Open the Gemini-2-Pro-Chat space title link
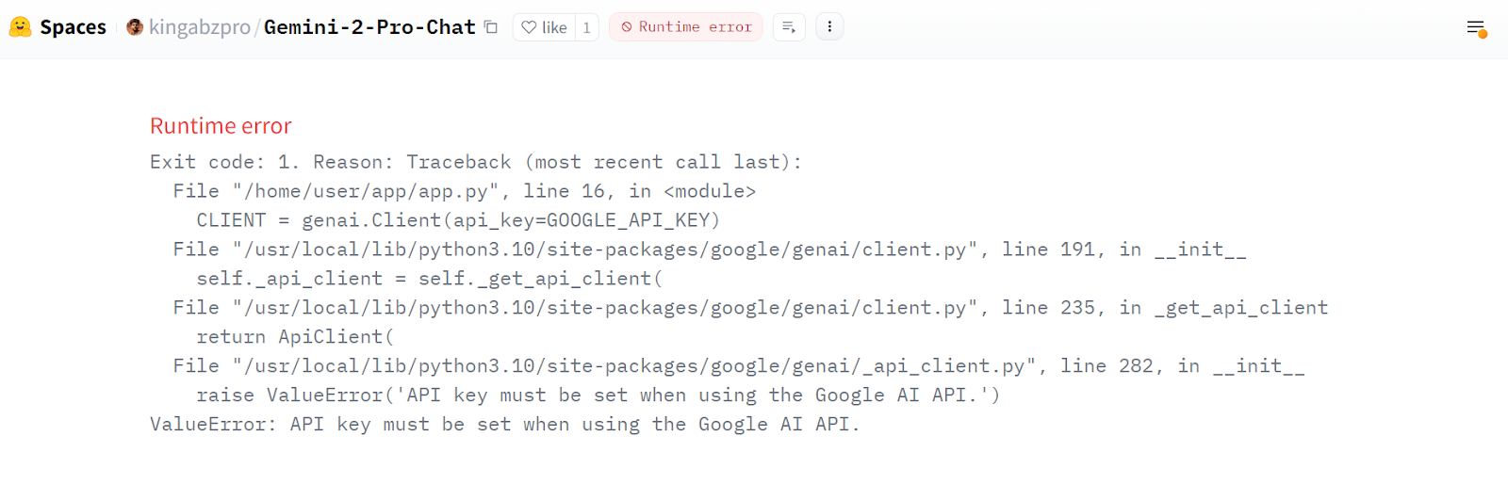This screenshot has height=484, width=1508. [369, 26]
